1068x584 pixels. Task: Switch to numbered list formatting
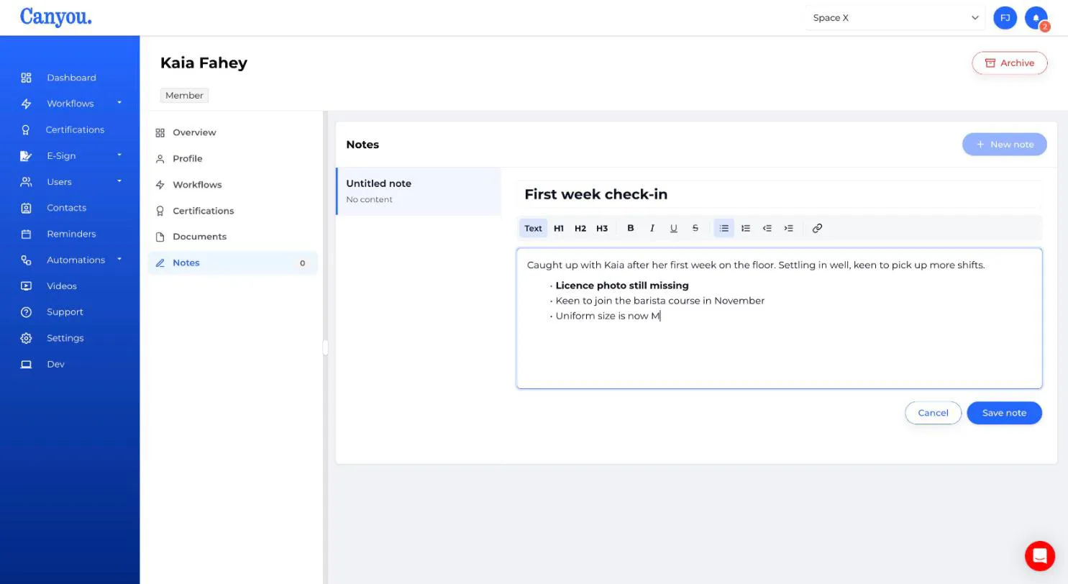tap(746, 228)
